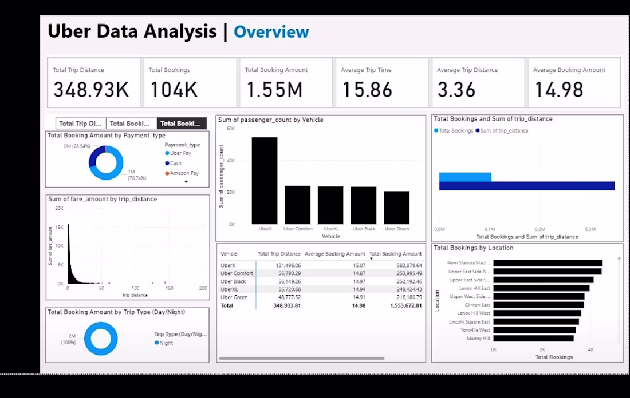This screenshot has width=630, height=398.
Task: Click location chart vertical scrollbar
Action: click(619, 301)
